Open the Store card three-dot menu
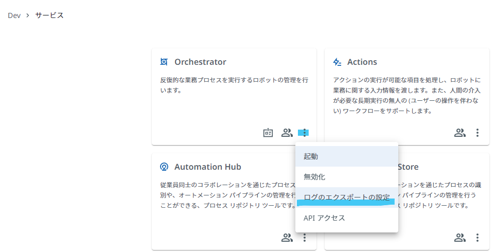Viewport: 495px width, 252px height. point(478,238)
